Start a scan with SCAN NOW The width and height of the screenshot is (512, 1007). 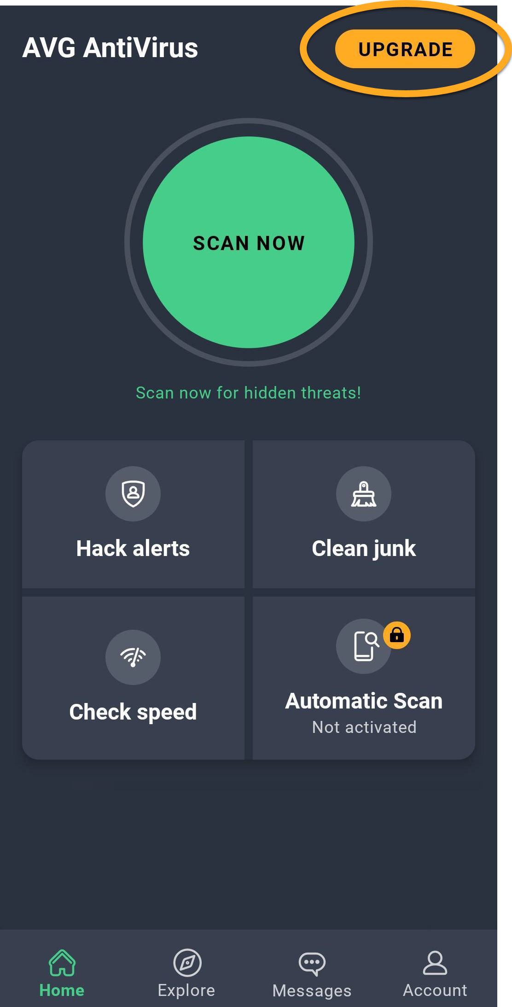point(249,242)
